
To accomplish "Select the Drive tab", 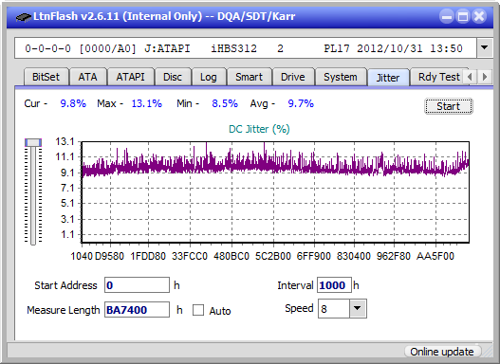I will (x=293, y=77).
